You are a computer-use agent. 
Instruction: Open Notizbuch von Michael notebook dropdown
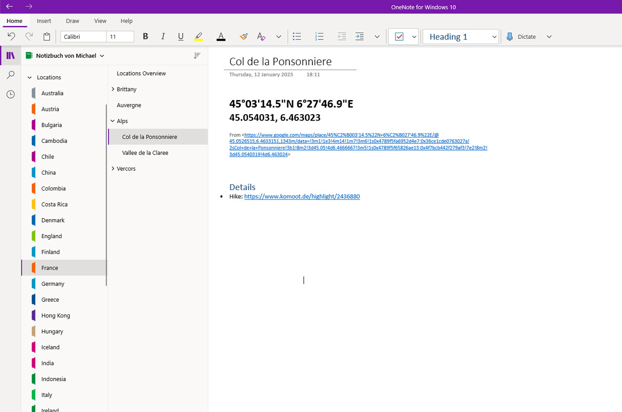coord(65,55)
